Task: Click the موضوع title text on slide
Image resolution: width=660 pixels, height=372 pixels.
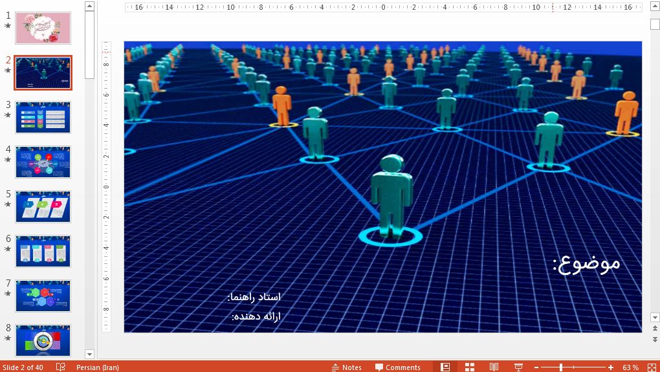Action: (586, 263)
